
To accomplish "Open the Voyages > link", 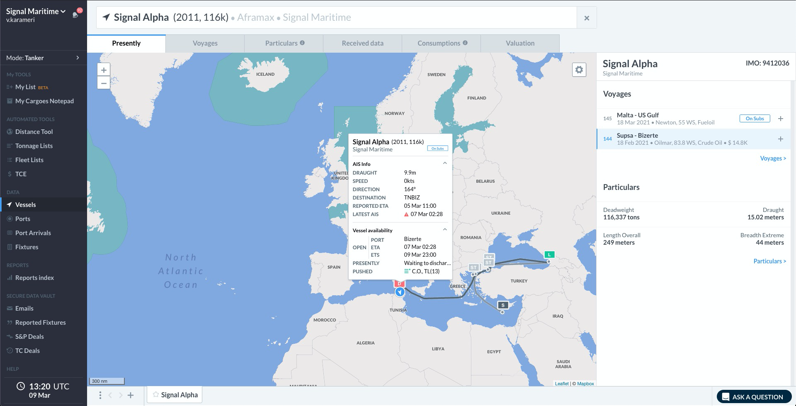I will [x=773, y=158].
